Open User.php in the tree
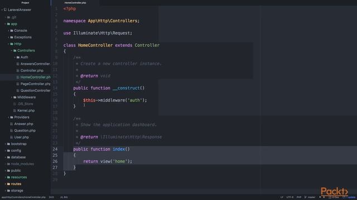 coord(21,137)
